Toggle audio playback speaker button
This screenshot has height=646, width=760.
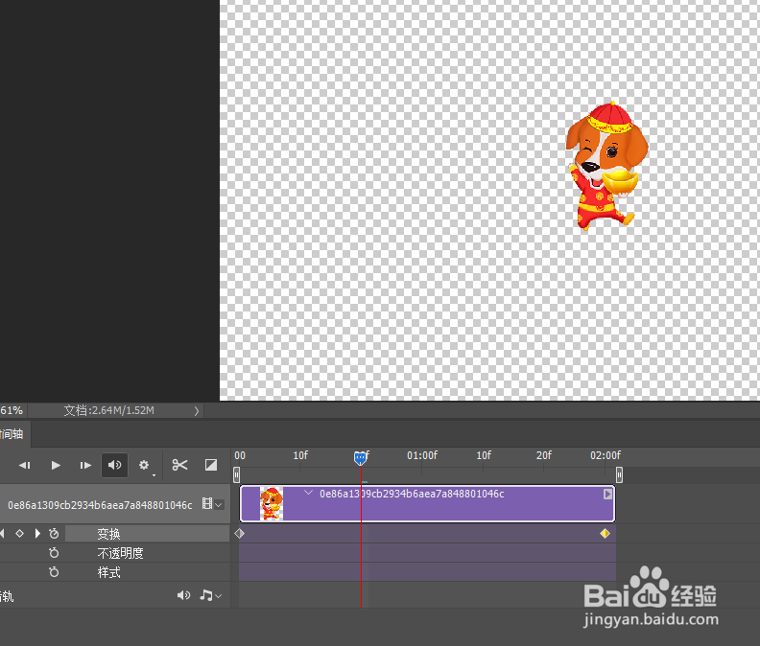[114, 466]
